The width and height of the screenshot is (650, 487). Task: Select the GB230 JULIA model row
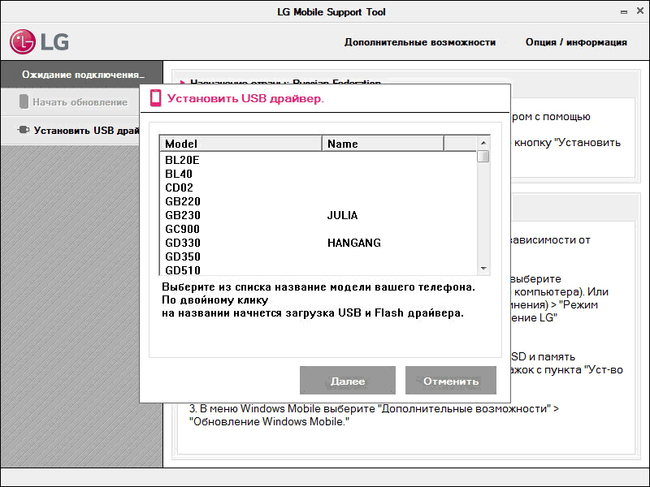[183, 215]
